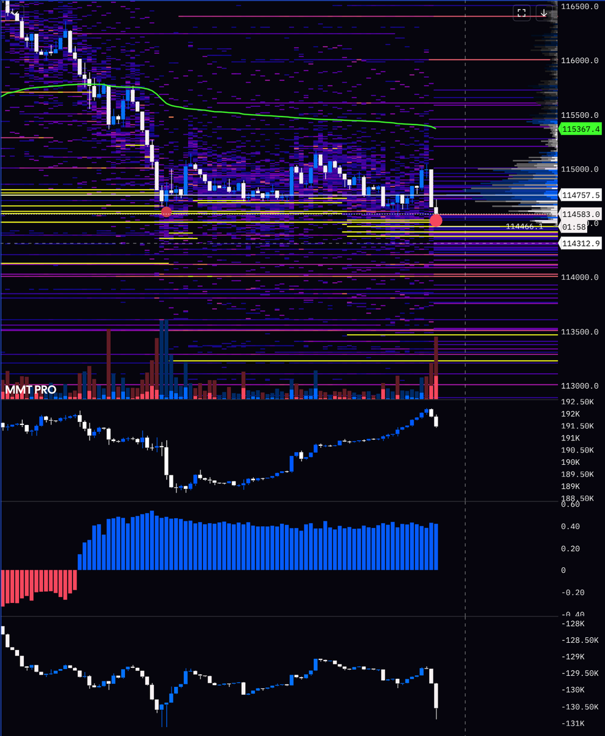Click the 114312.9 price level tag
Screen dimensions: 605x736
581,243
